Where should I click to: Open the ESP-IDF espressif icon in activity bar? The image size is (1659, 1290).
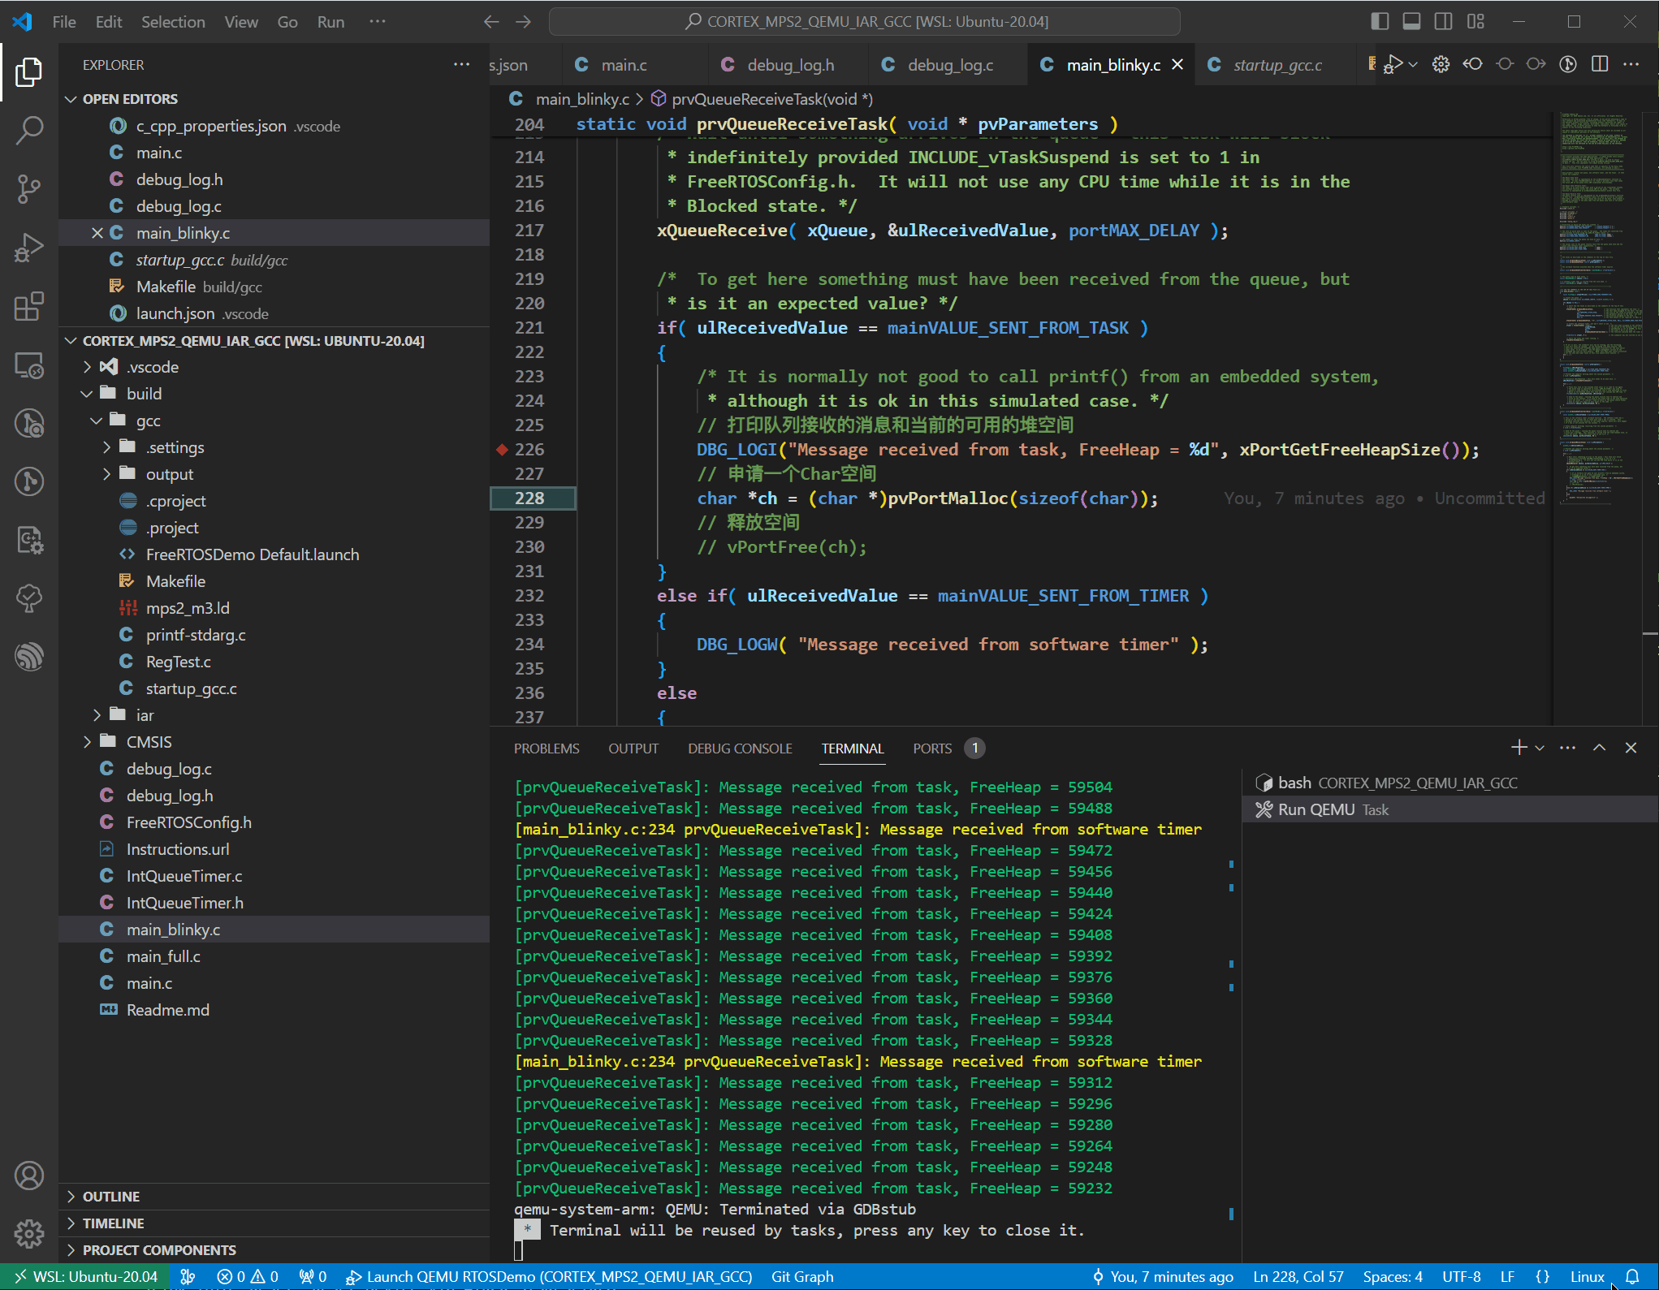pos(29,656)
